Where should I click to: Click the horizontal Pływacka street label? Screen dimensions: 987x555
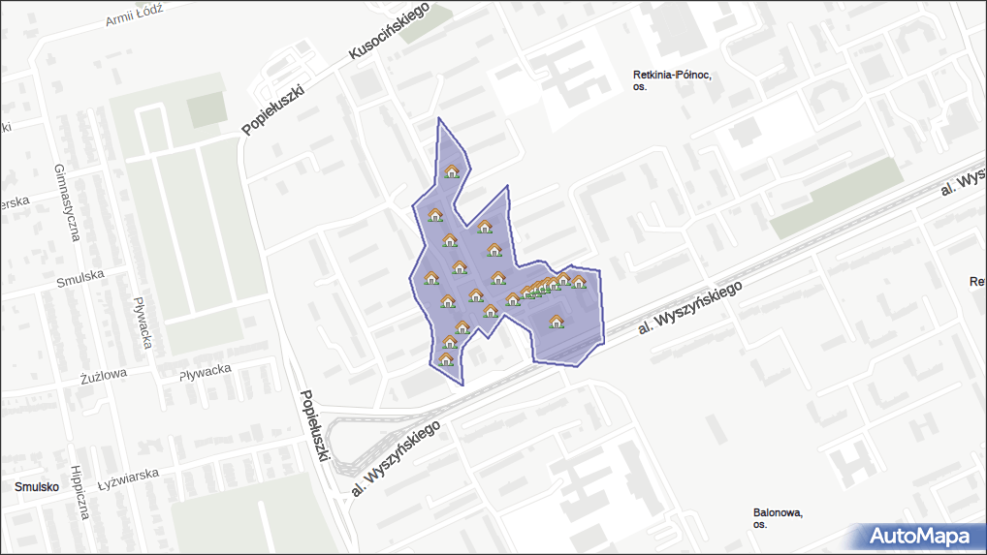(205, 371)
